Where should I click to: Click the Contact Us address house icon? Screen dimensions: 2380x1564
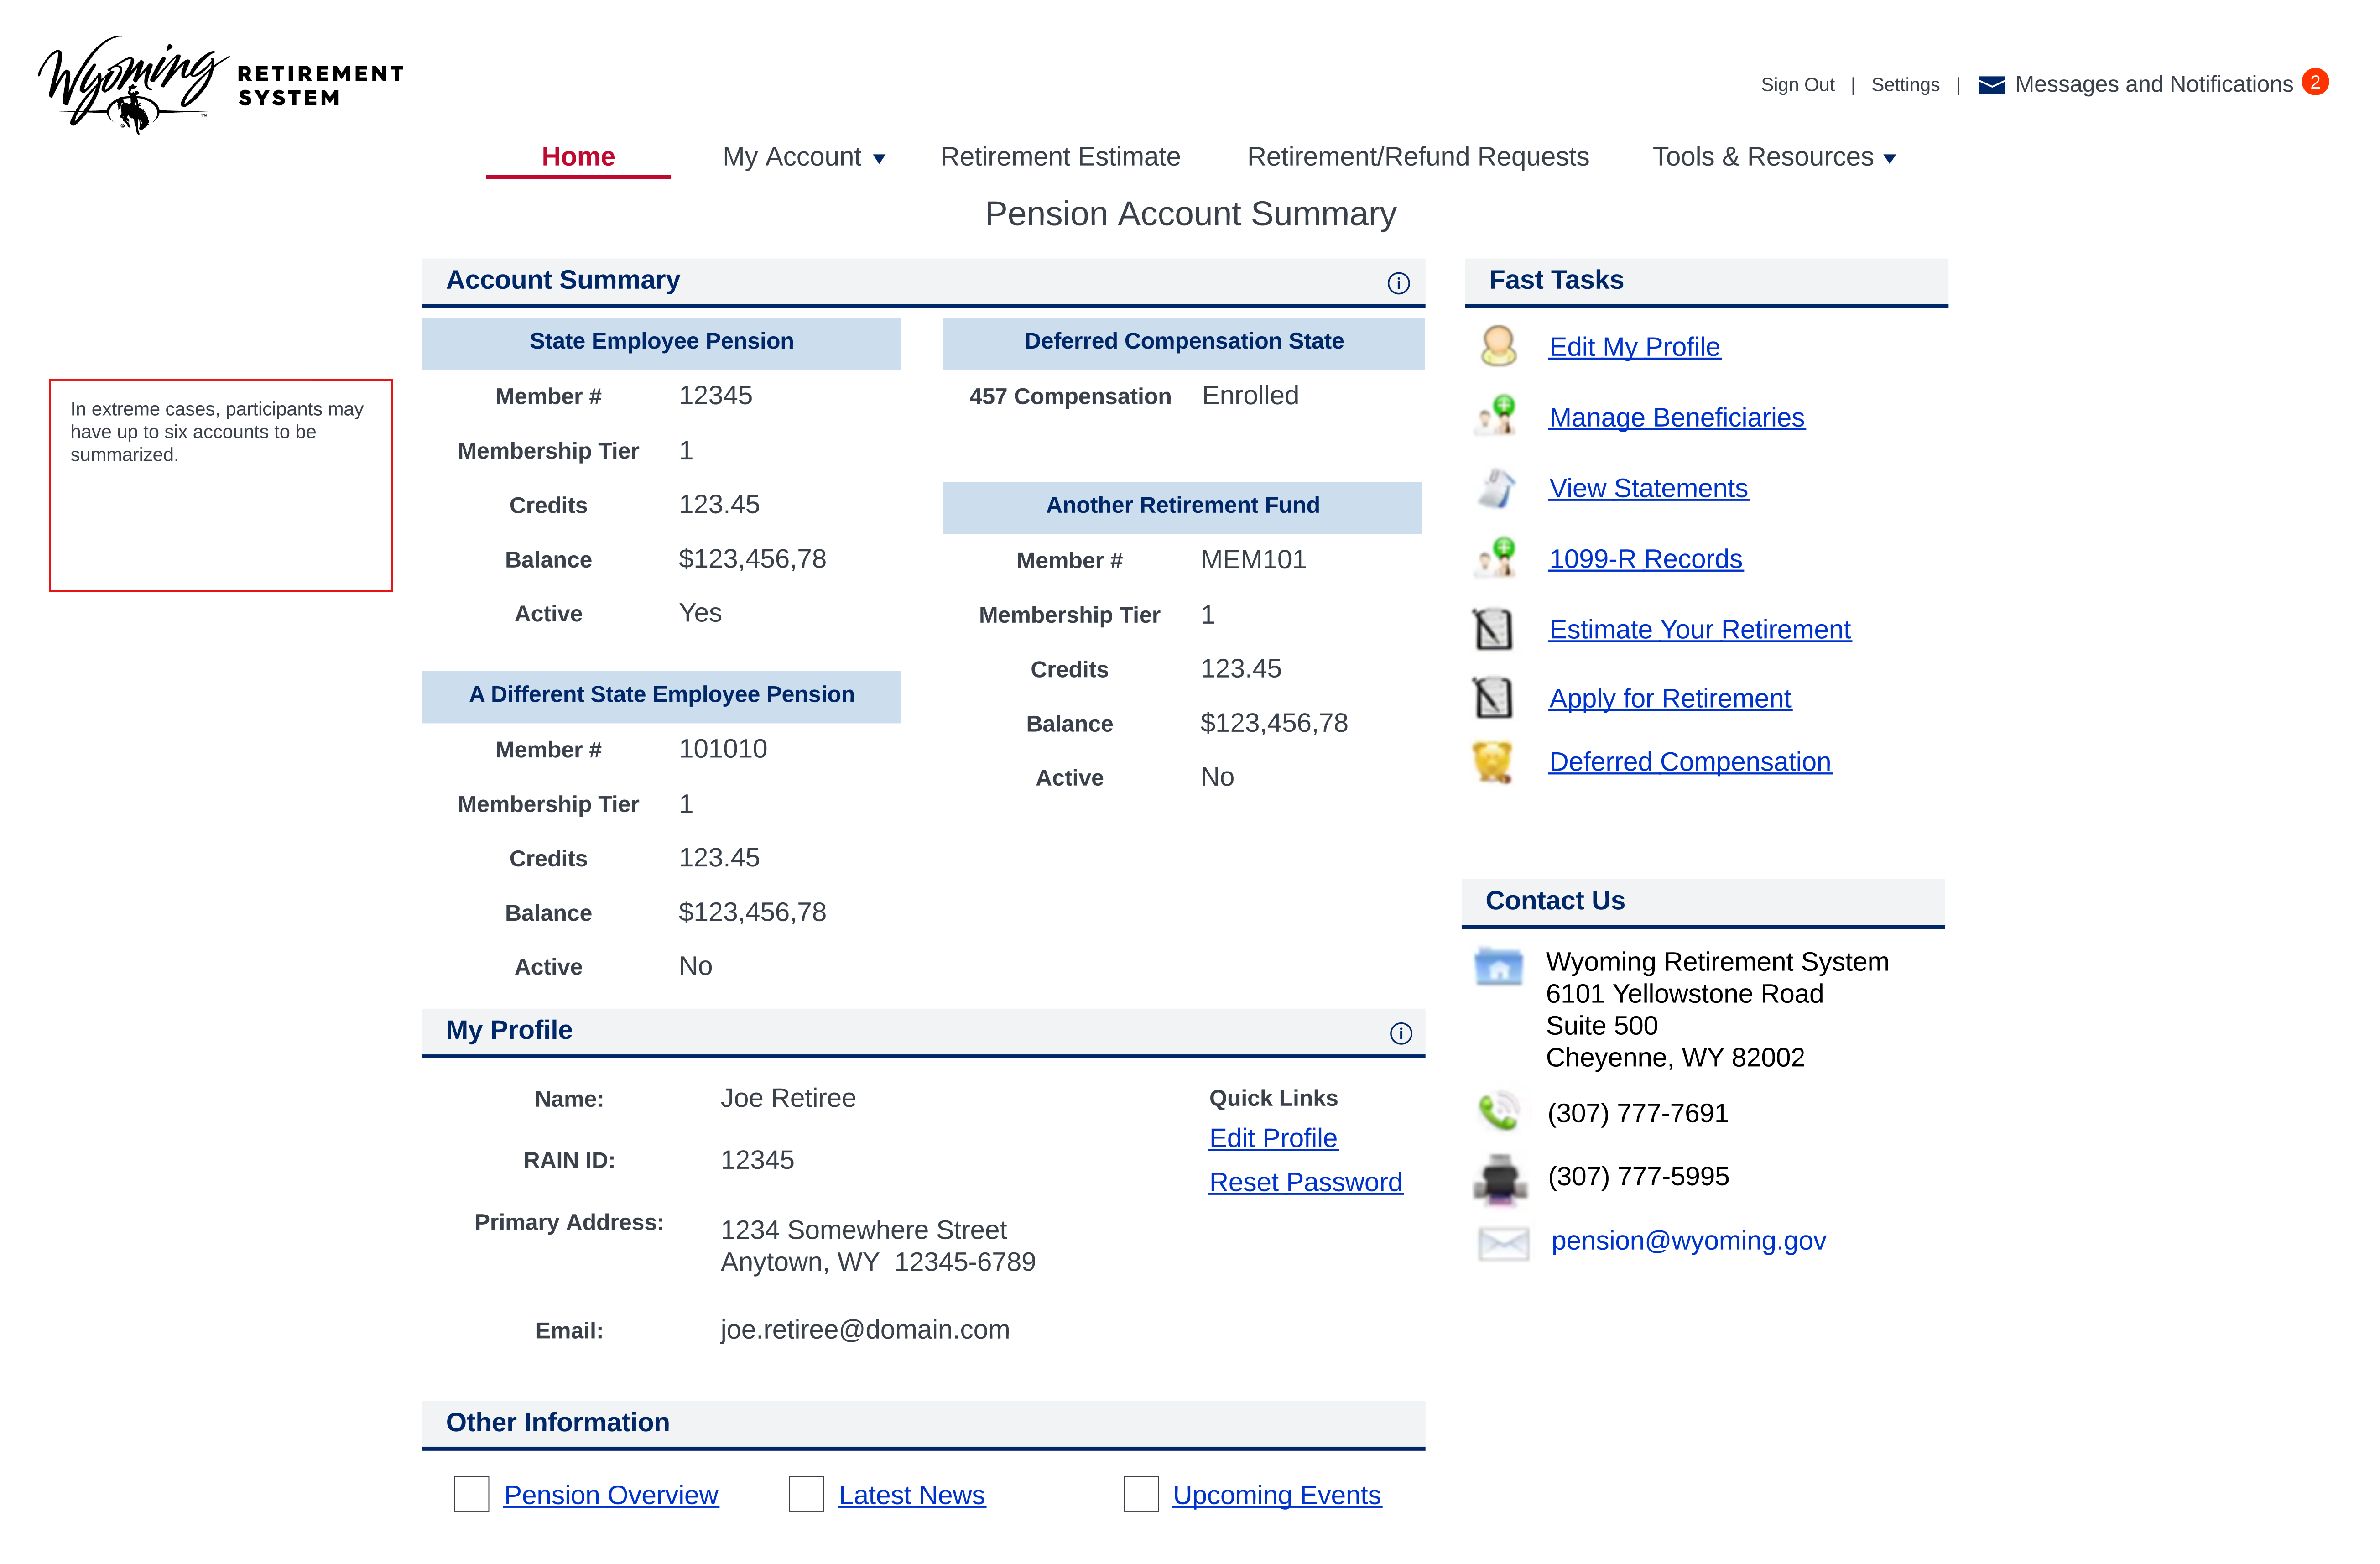point(1498,966)
